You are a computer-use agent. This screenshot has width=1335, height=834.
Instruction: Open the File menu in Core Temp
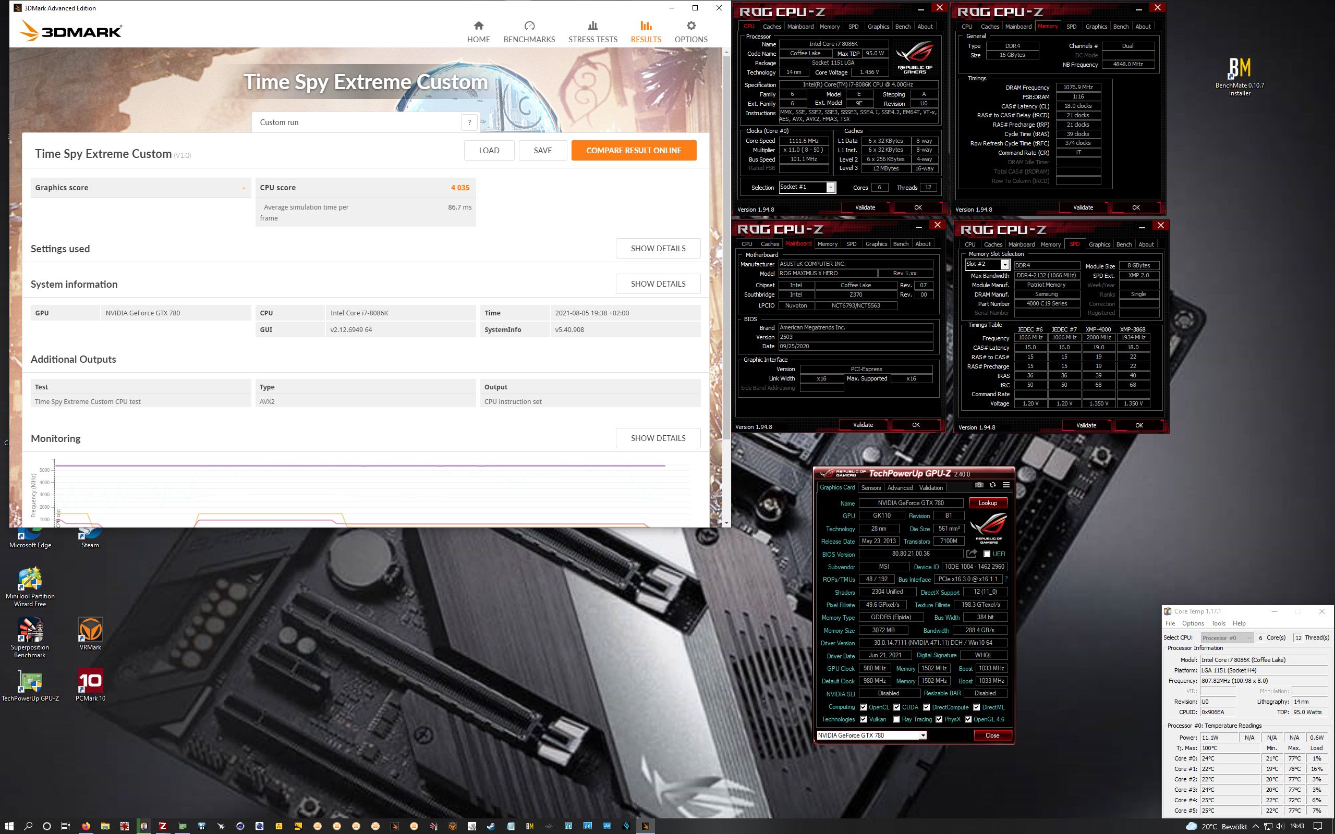(x=1170, y=623)
